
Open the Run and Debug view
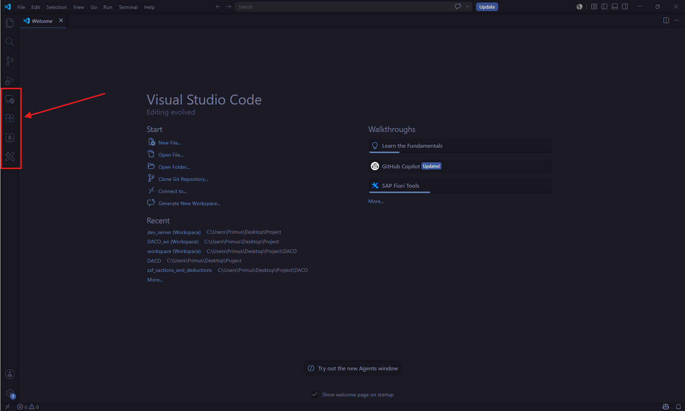(10, 80)
